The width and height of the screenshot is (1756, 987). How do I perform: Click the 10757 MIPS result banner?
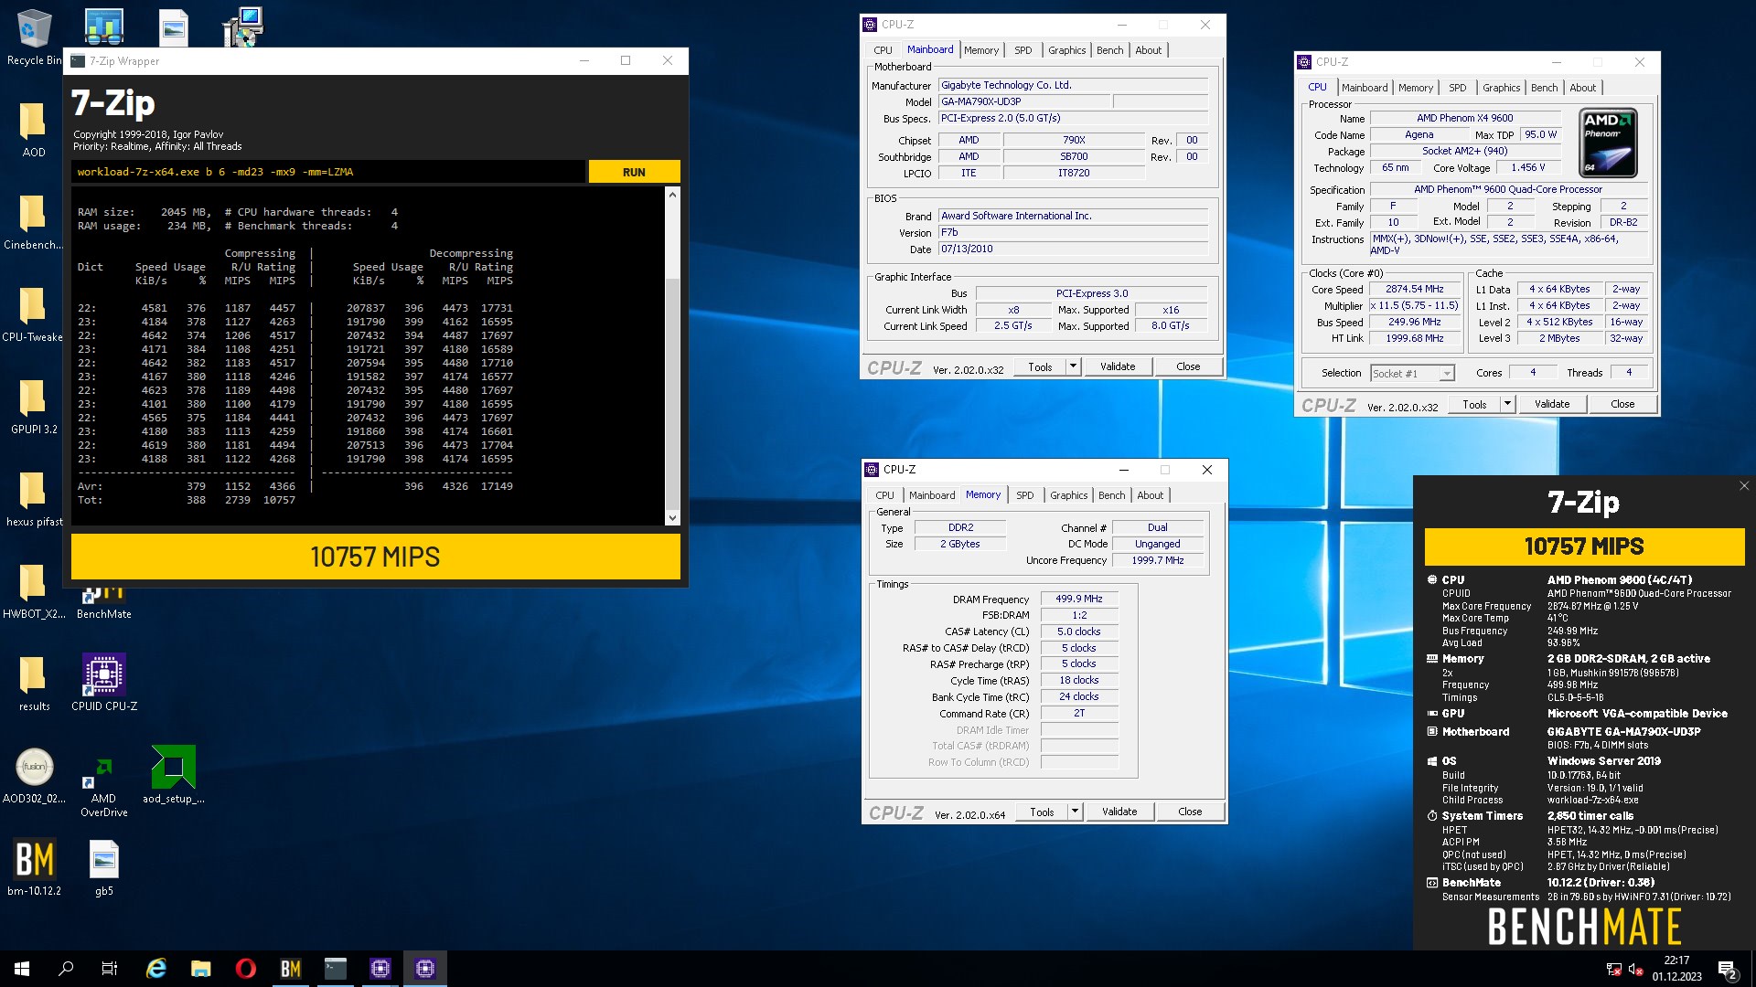(x=376, y=557)
